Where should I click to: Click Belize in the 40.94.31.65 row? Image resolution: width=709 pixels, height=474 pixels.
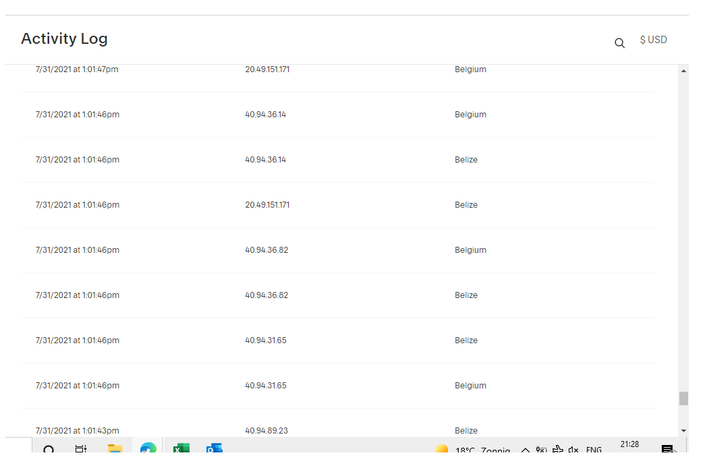click(465, 340)
